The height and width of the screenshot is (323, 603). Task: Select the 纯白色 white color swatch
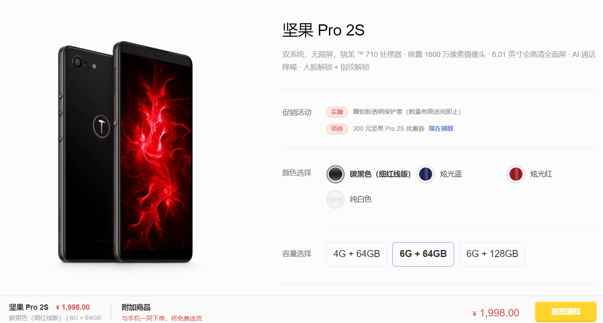click(x=335, y=199)
